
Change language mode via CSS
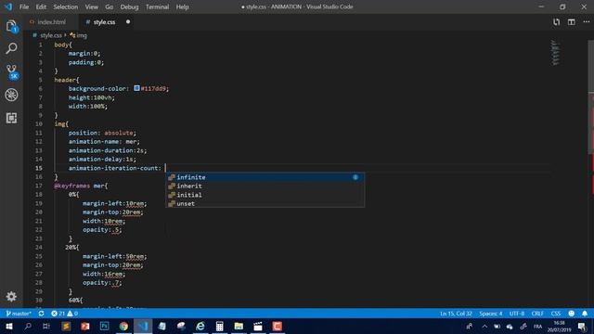555,314
